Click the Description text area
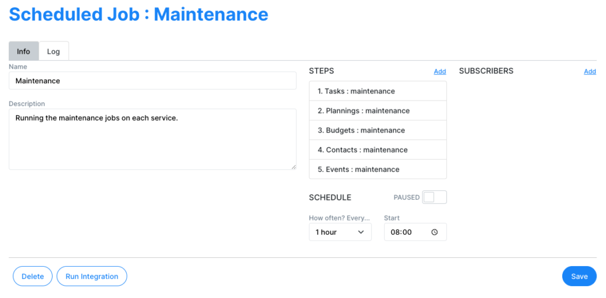606x298 pixels. tap(153, 139)
